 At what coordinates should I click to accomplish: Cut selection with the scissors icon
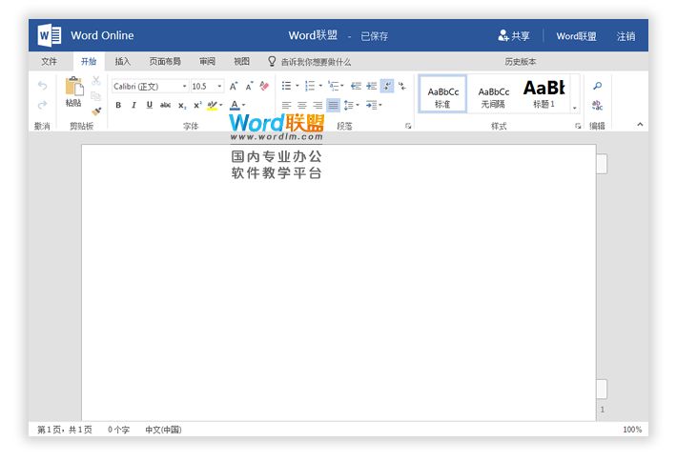tap(96, 81)
